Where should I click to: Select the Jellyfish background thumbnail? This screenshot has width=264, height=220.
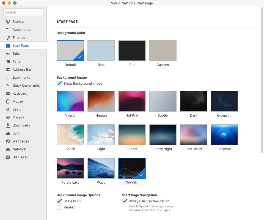tap(224, 135)
